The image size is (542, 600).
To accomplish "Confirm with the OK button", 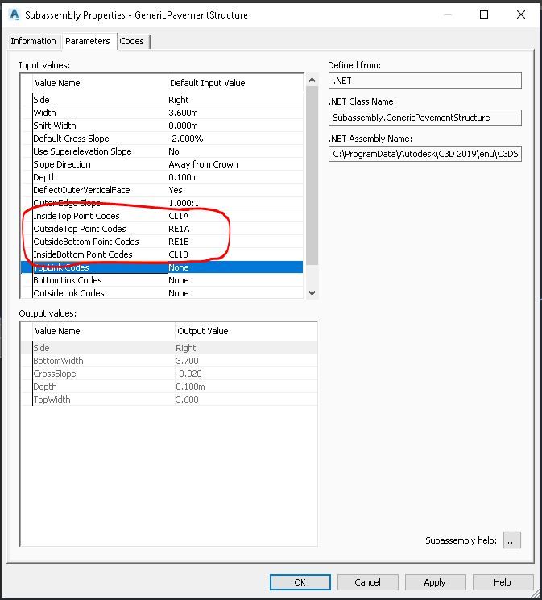I will (300, 582).
